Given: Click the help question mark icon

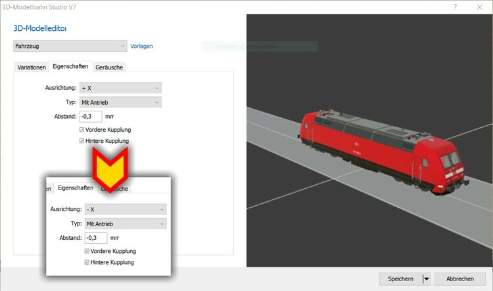Looking at the screenshot, I should tap(455, 7).
